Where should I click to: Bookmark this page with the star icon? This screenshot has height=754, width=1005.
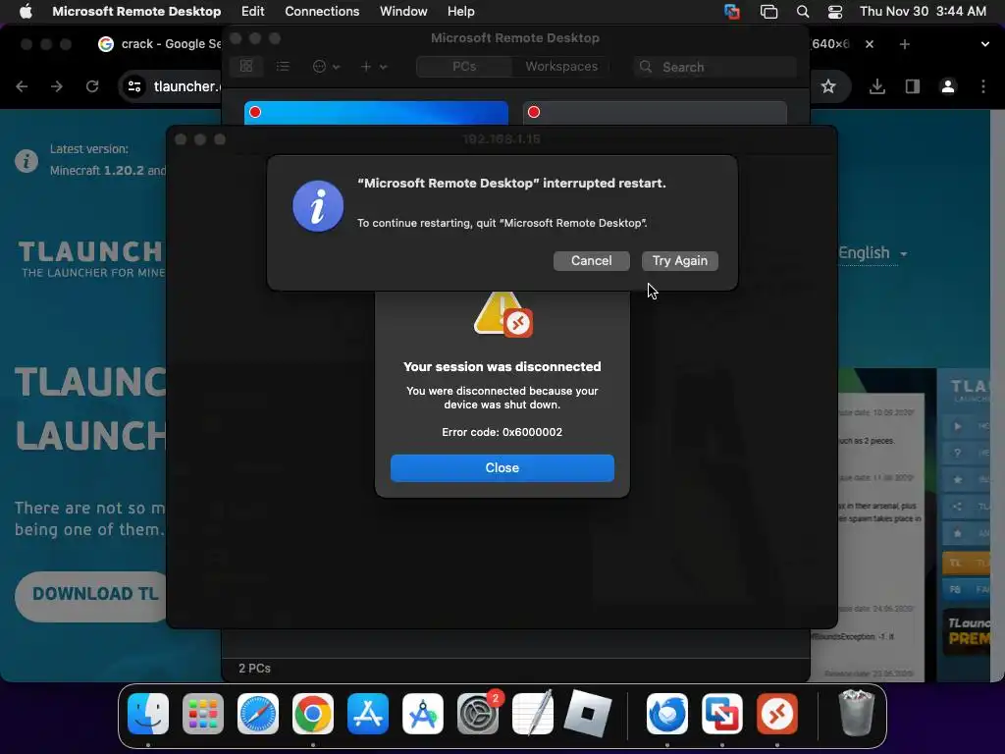(828, 86)
